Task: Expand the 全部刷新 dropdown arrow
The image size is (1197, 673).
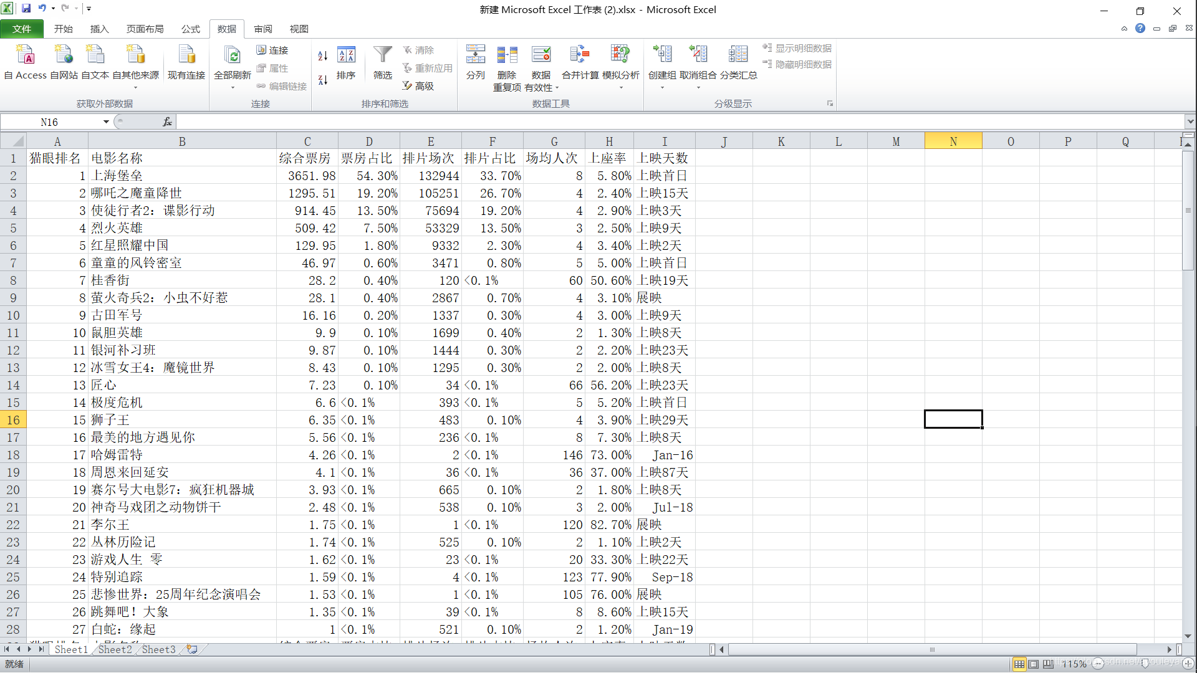Action: click(x=233, y=87)
